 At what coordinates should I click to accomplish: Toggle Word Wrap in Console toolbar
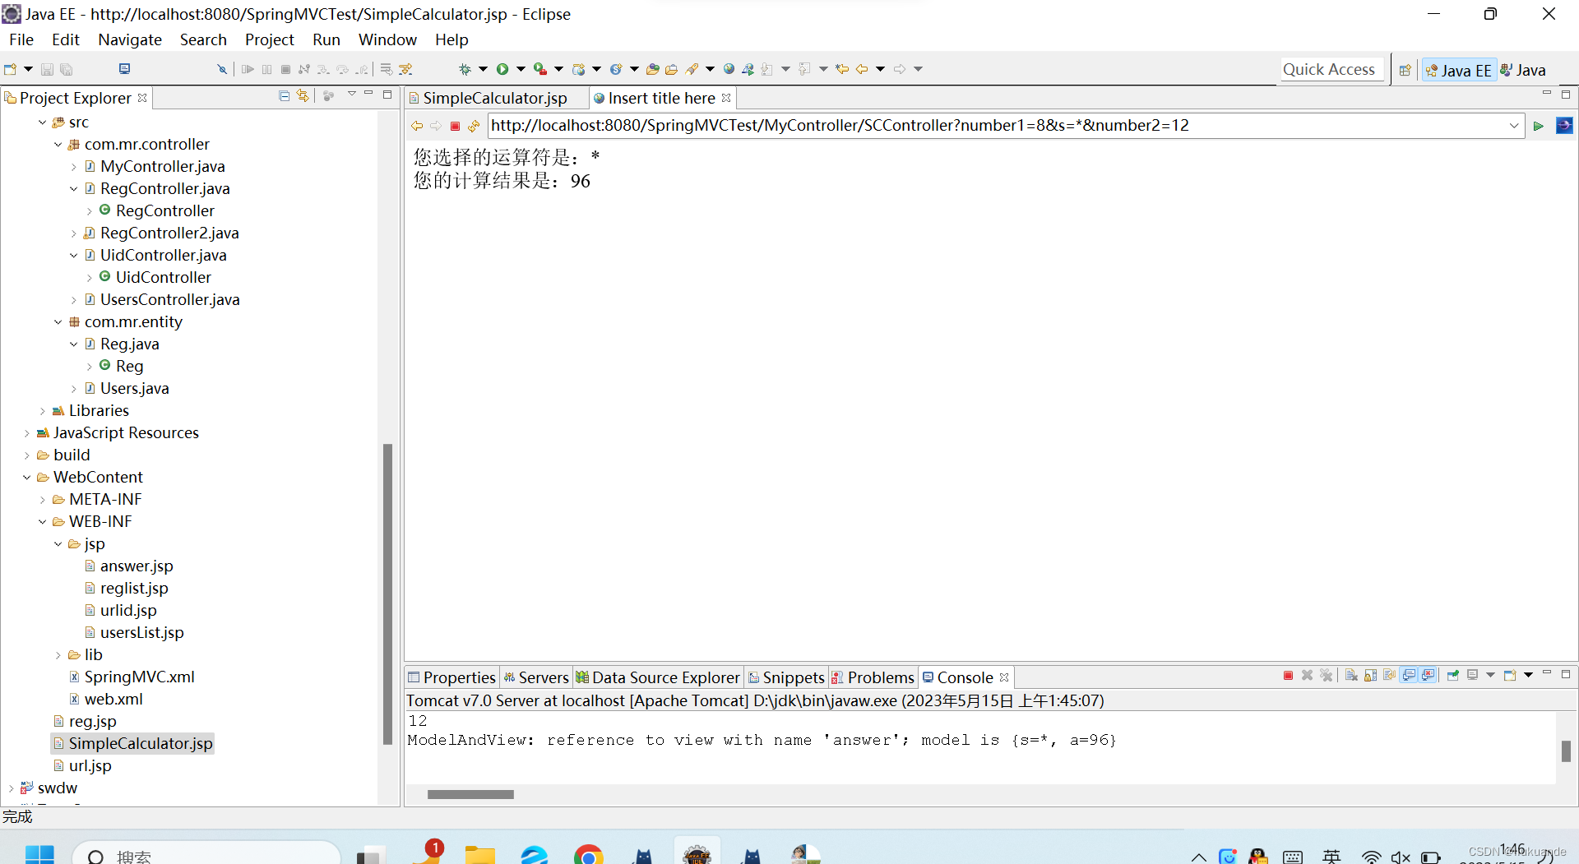coord(1389,675)
